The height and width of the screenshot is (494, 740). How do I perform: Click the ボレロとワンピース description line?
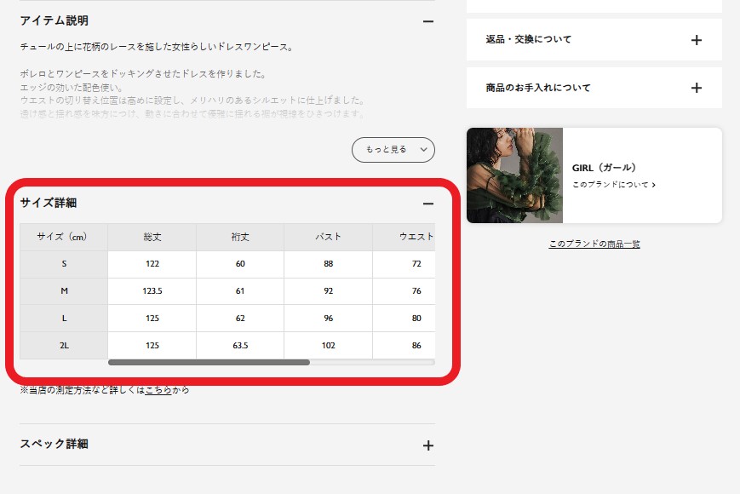point(143,74)
